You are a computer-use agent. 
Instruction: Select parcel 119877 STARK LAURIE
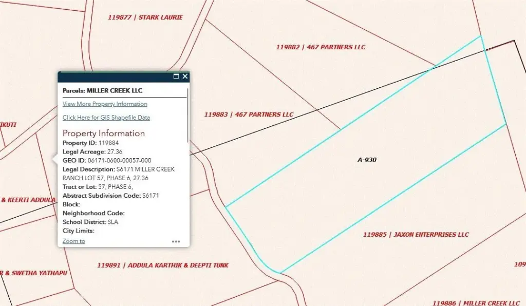(x=145, y=17)
